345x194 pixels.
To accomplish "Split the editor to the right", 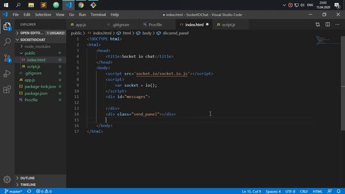I will [x=328, y=24].
